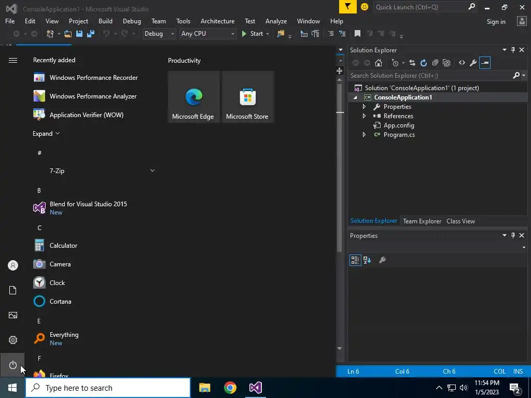Image resolution: width=531 pixels, height=398 pixels.
Task: Click the Sign in link
Action: (x=496, y=21)
